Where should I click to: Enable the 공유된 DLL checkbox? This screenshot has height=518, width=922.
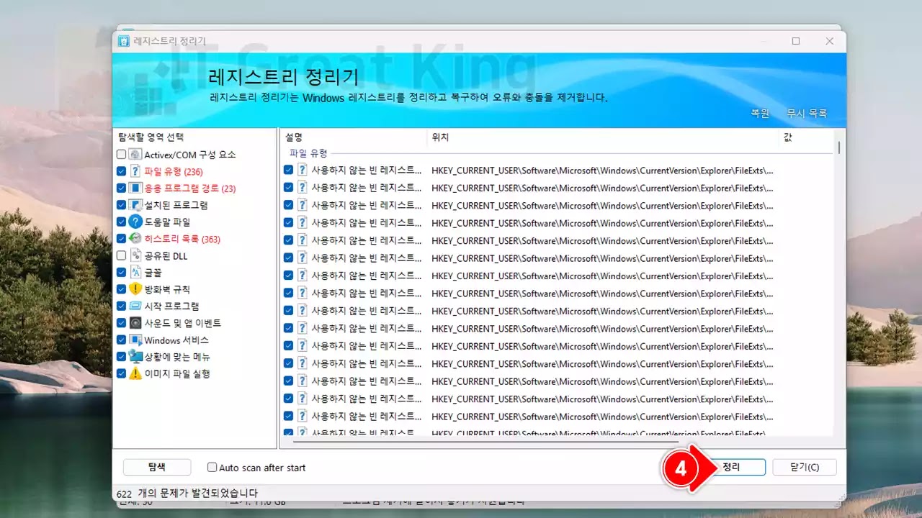(121, 255)
